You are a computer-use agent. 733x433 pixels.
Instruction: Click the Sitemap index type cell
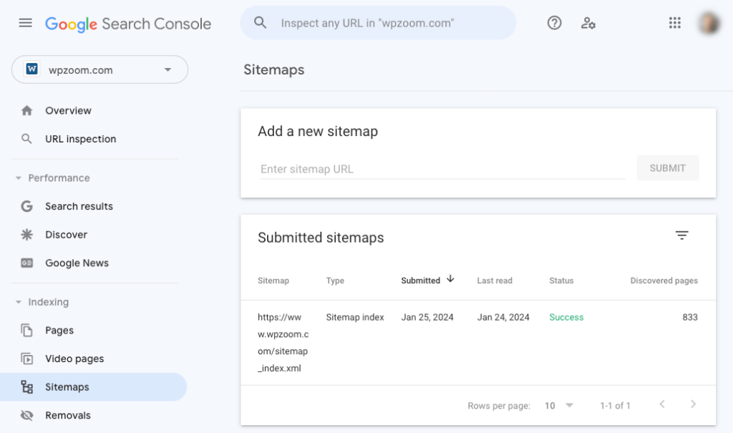[355, 317]
